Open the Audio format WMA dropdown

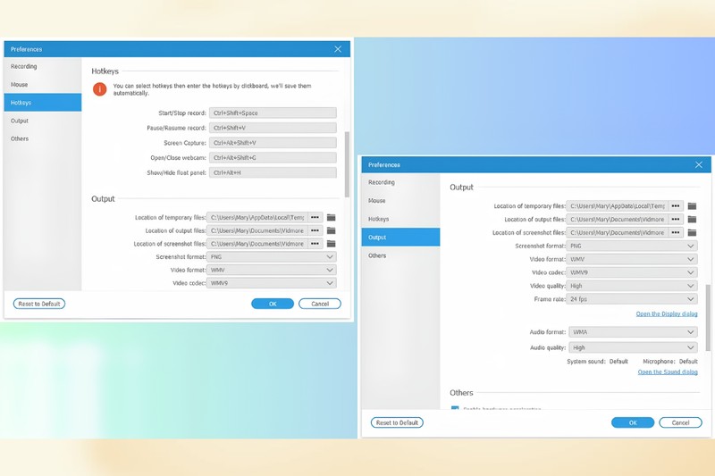[634, 332]
